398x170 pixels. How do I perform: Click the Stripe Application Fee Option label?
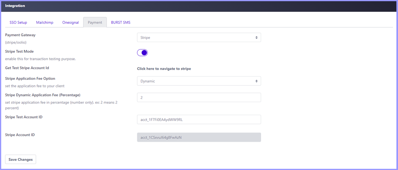[x=30, y=79]
